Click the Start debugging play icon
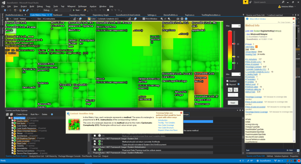301x164 pixels. coord(74,10)
